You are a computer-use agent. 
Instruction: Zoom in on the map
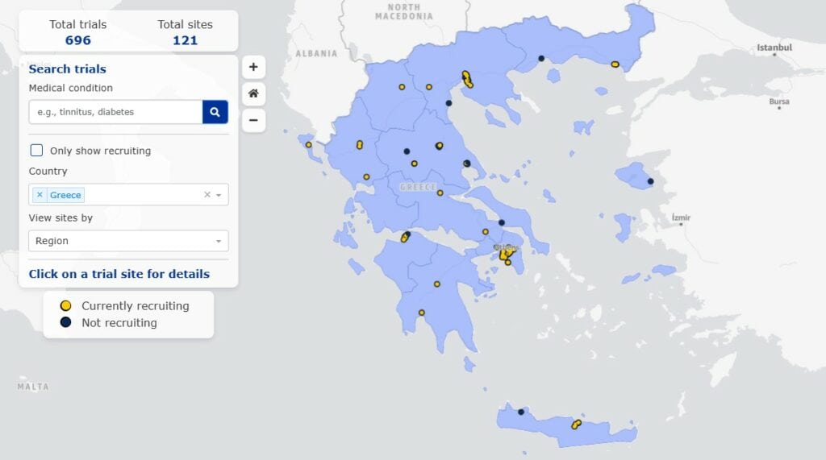coord(253,67)
